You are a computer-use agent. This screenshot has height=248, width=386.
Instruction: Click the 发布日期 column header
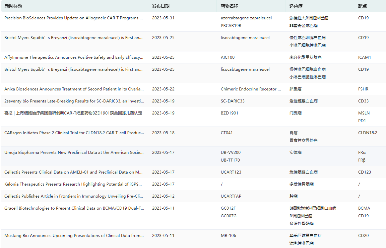click(x=161, y=6)
